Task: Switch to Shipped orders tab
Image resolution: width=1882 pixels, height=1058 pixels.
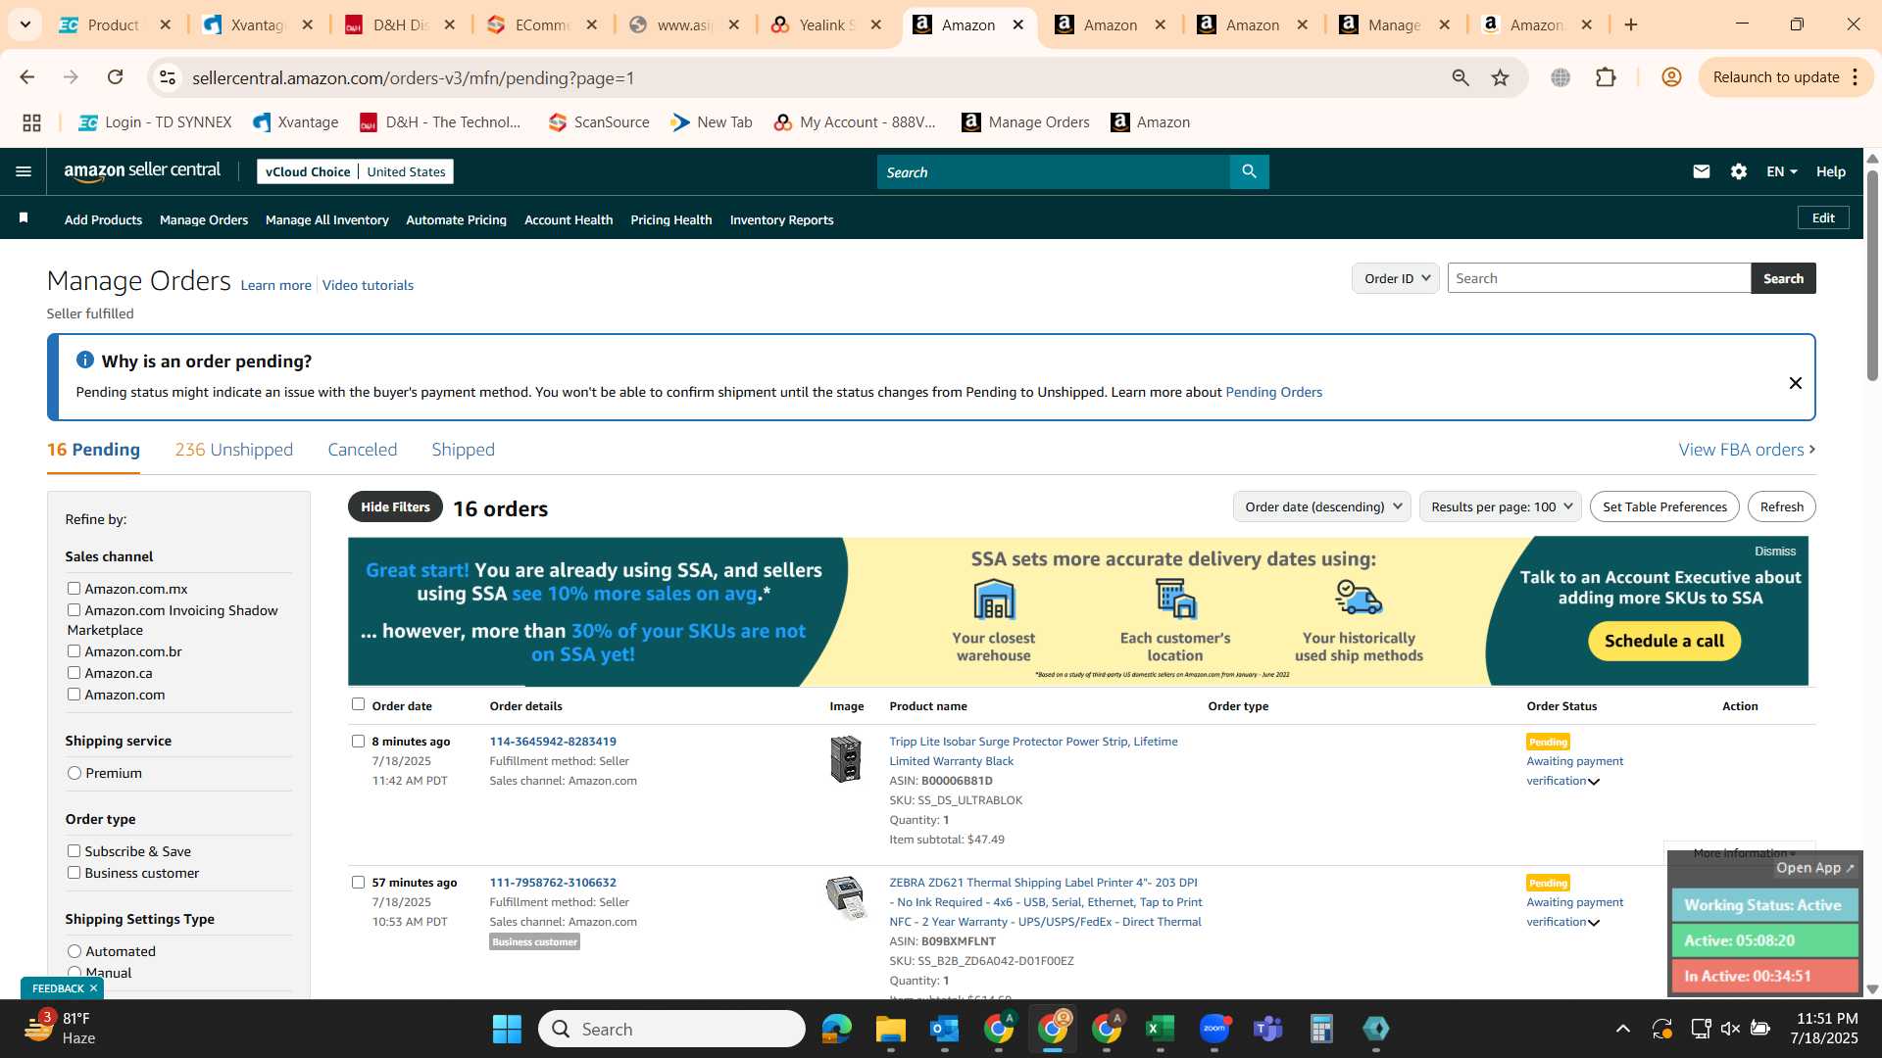Action: (x=463, y=450)
